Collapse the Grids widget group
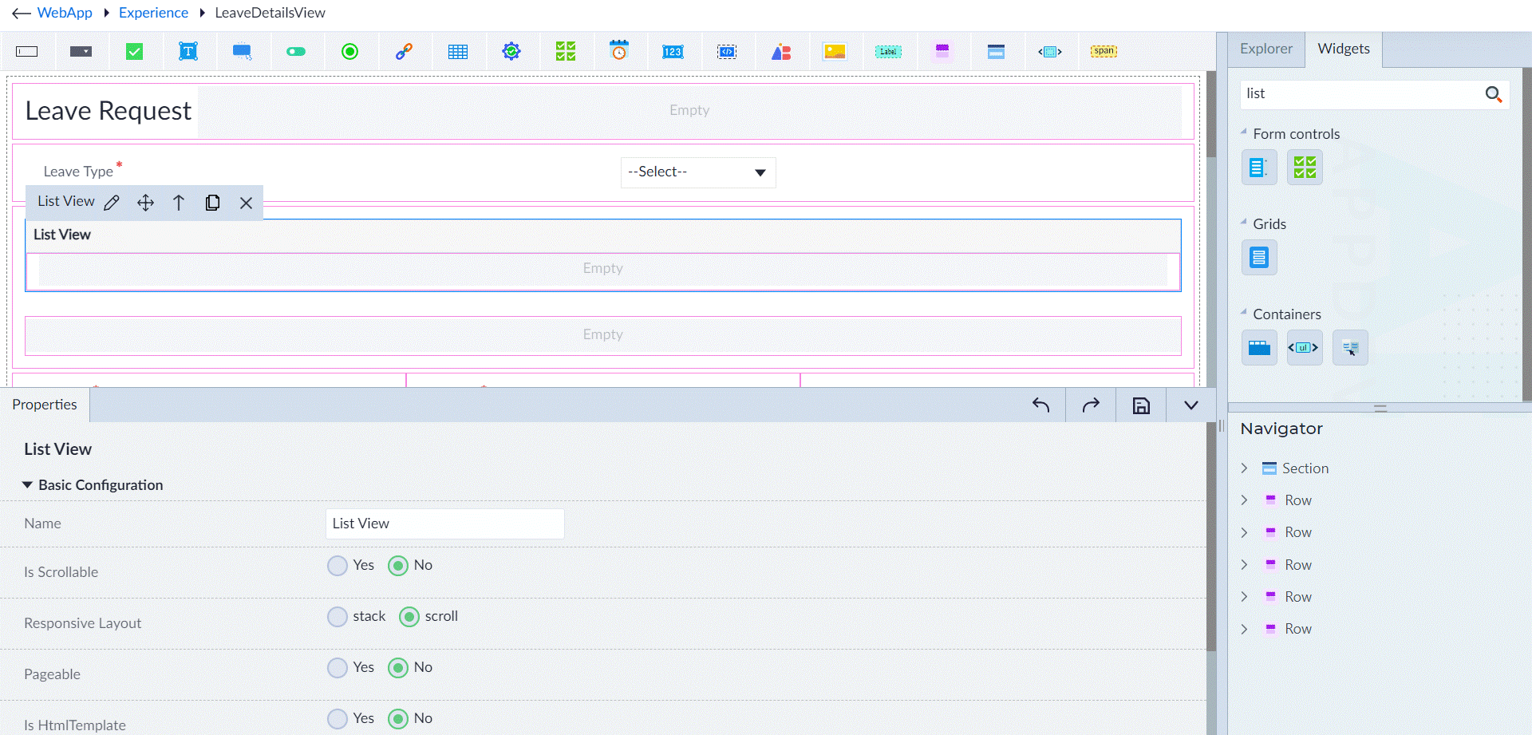The width and height of the screenshot is (1532, 735). click(1243, 222)
